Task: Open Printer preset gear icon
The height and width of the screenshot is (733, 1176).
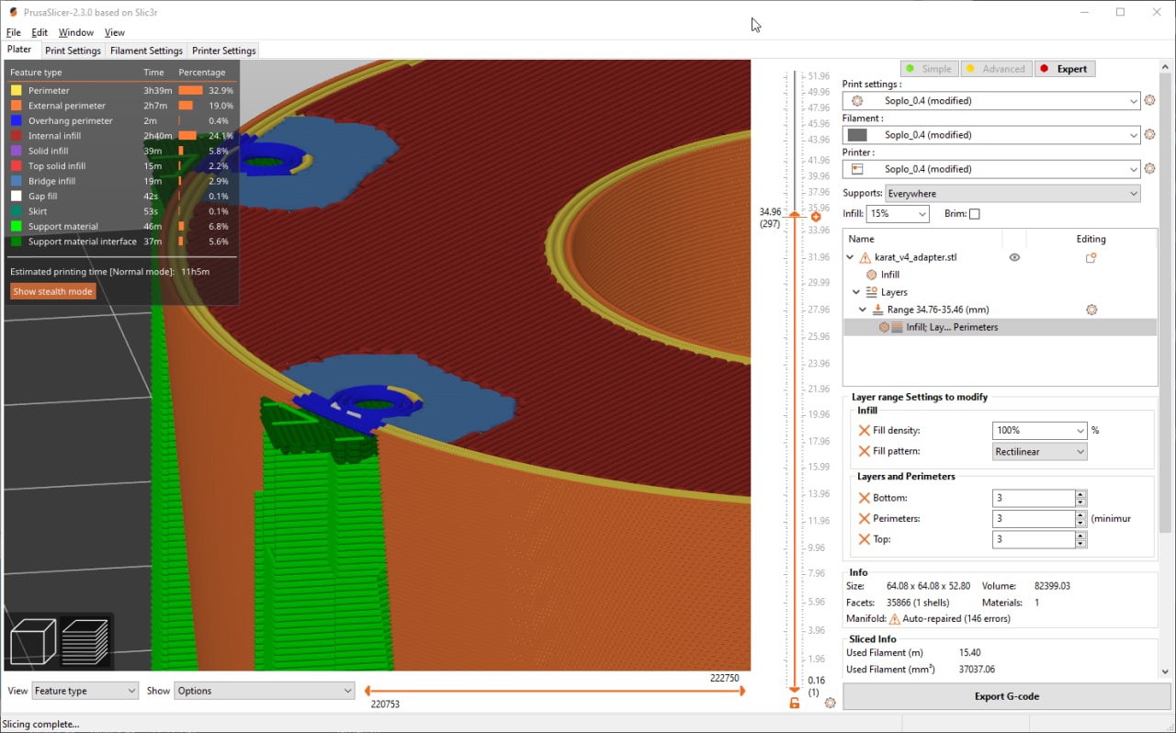Action: point(1149,169)
